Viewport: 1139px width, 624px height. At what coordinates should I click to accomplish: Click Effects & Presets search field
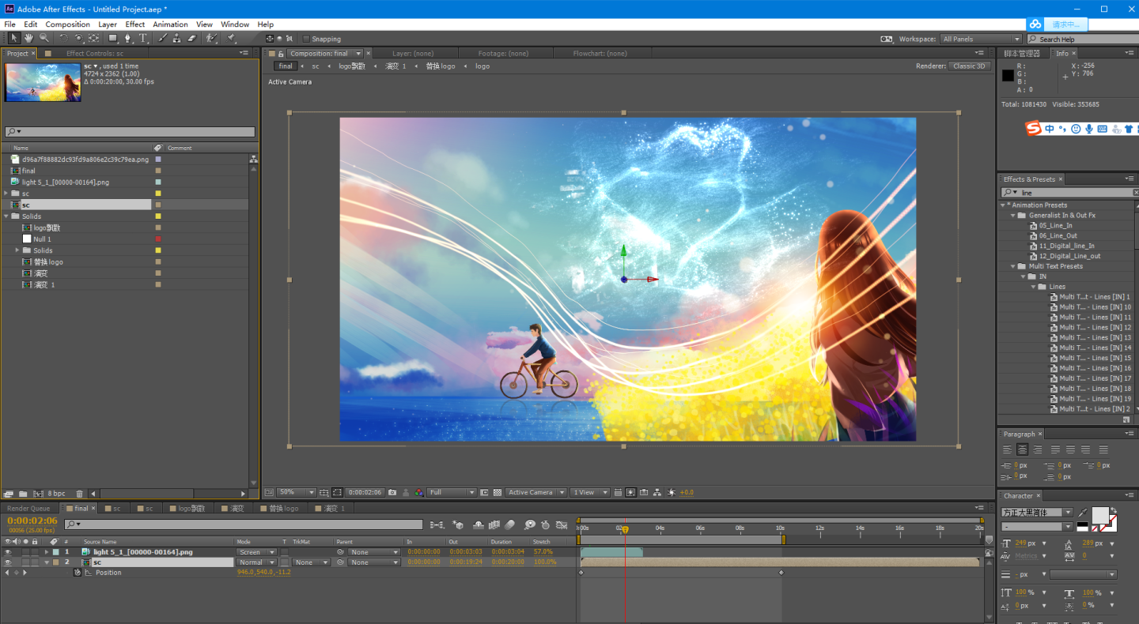1068,192
